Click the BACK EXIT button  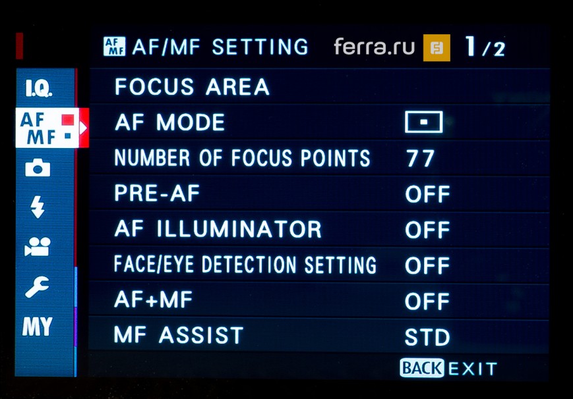click(x=449, y=368)
